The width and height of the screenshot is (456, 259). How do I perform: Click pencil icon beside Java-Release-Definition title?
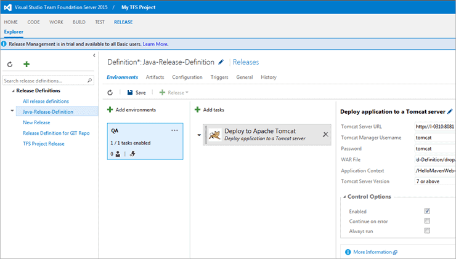[x=221, y=62]
